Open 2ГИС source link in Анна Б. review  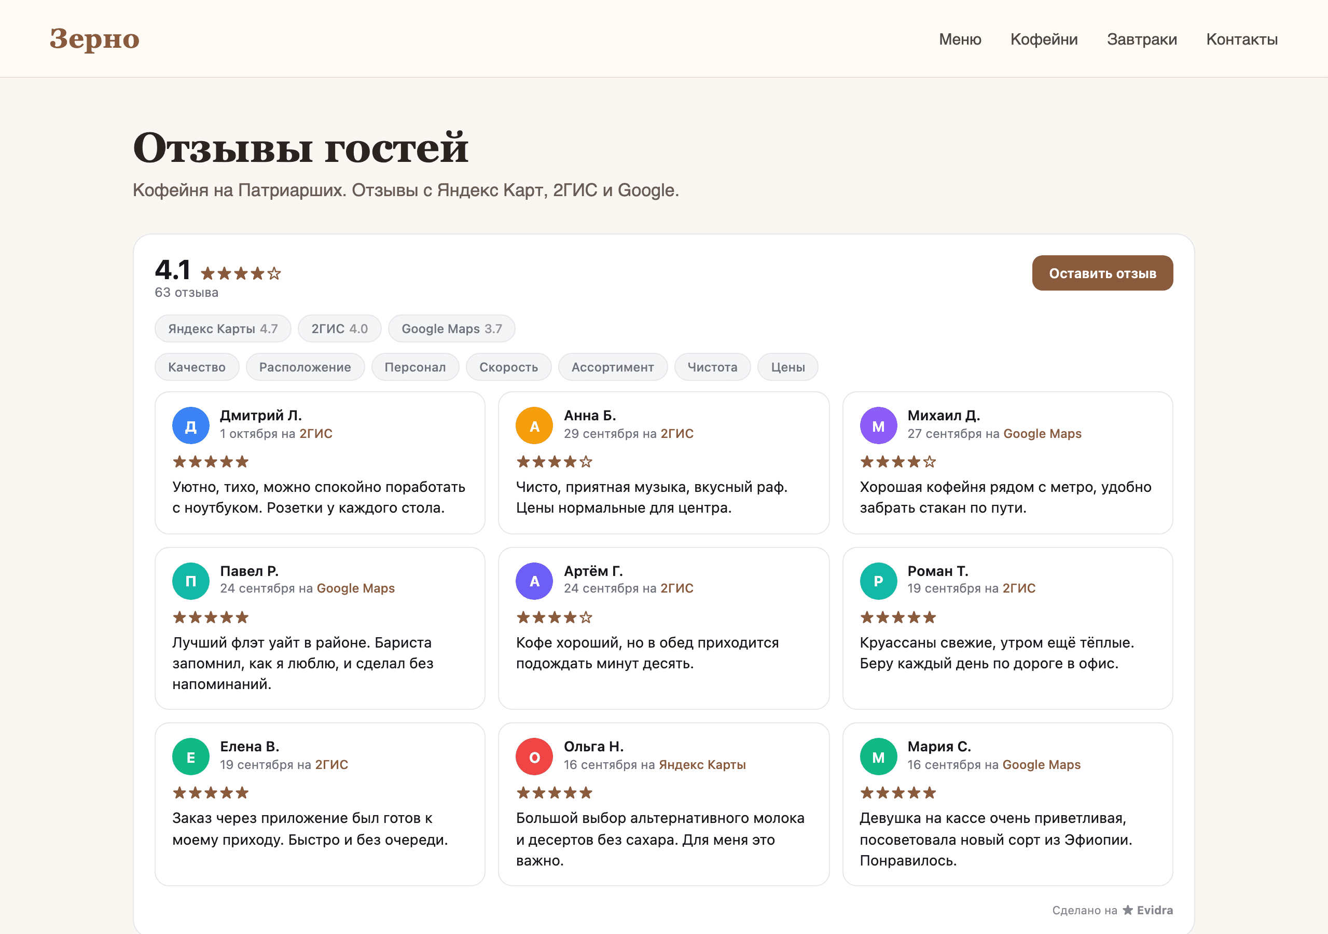pyautogui.click(x=677, y=433)
